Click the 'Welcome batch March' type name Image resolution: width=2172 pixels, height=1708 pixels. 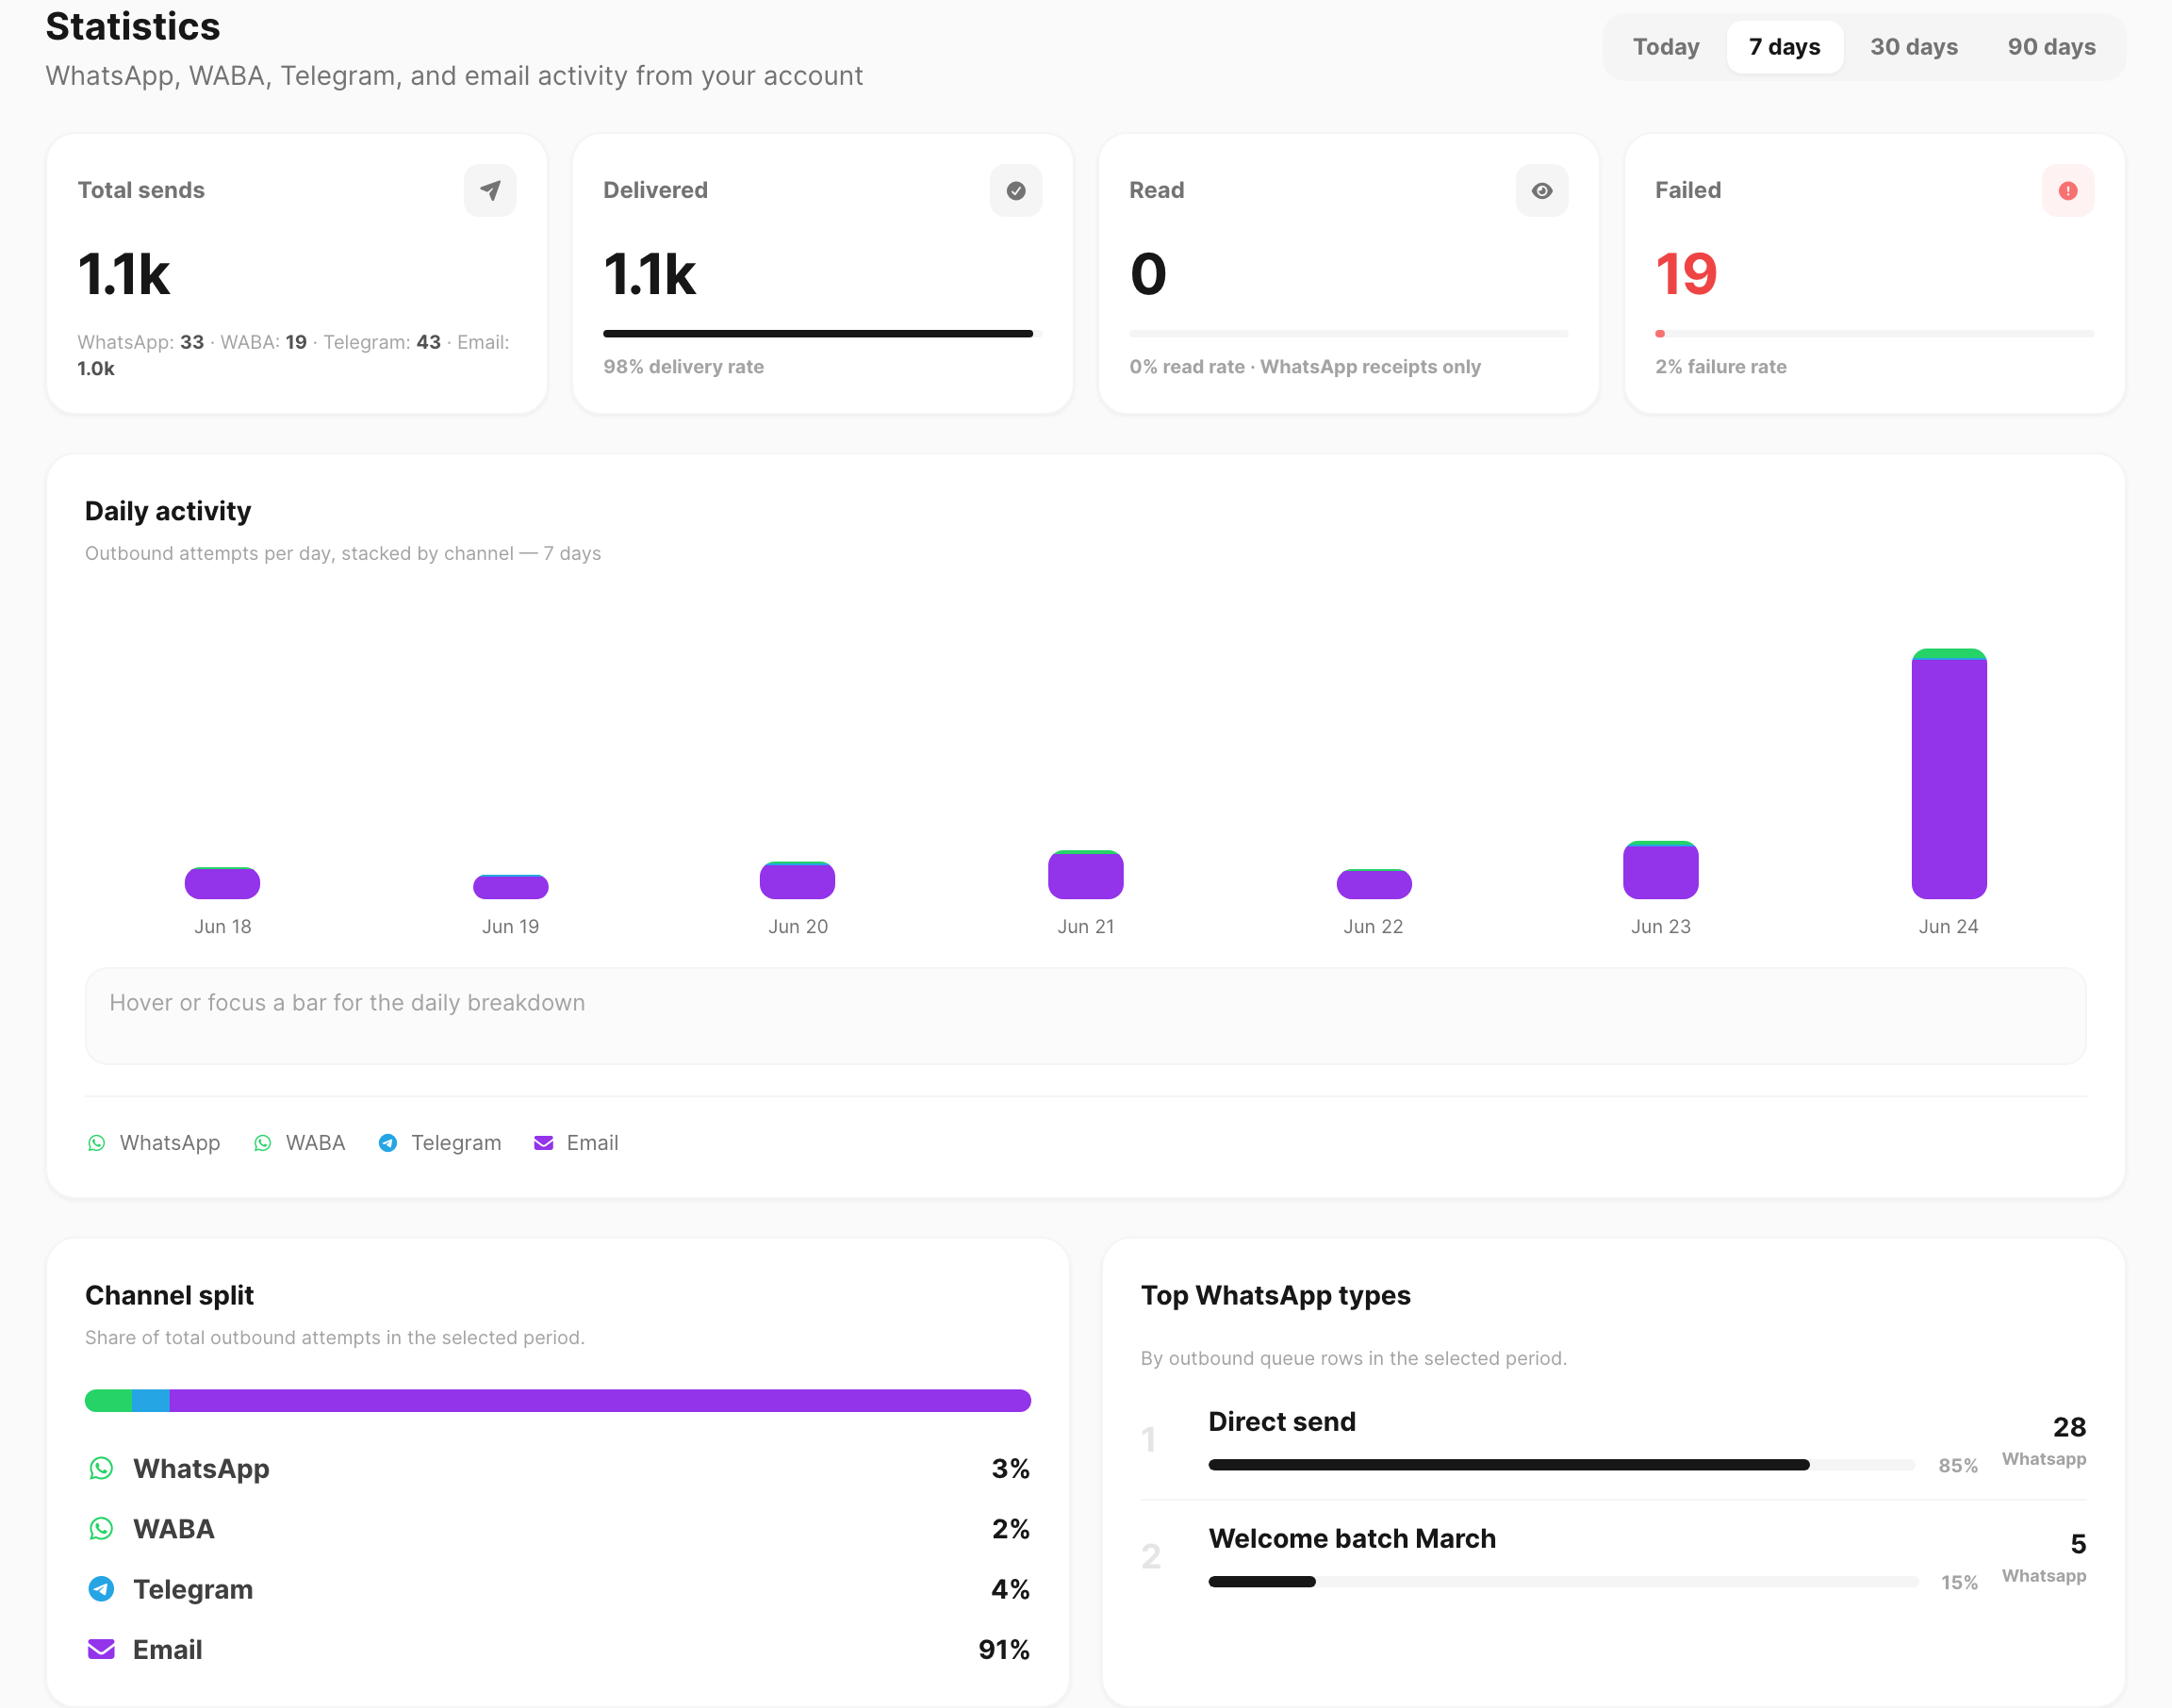coord(1352,1539)
